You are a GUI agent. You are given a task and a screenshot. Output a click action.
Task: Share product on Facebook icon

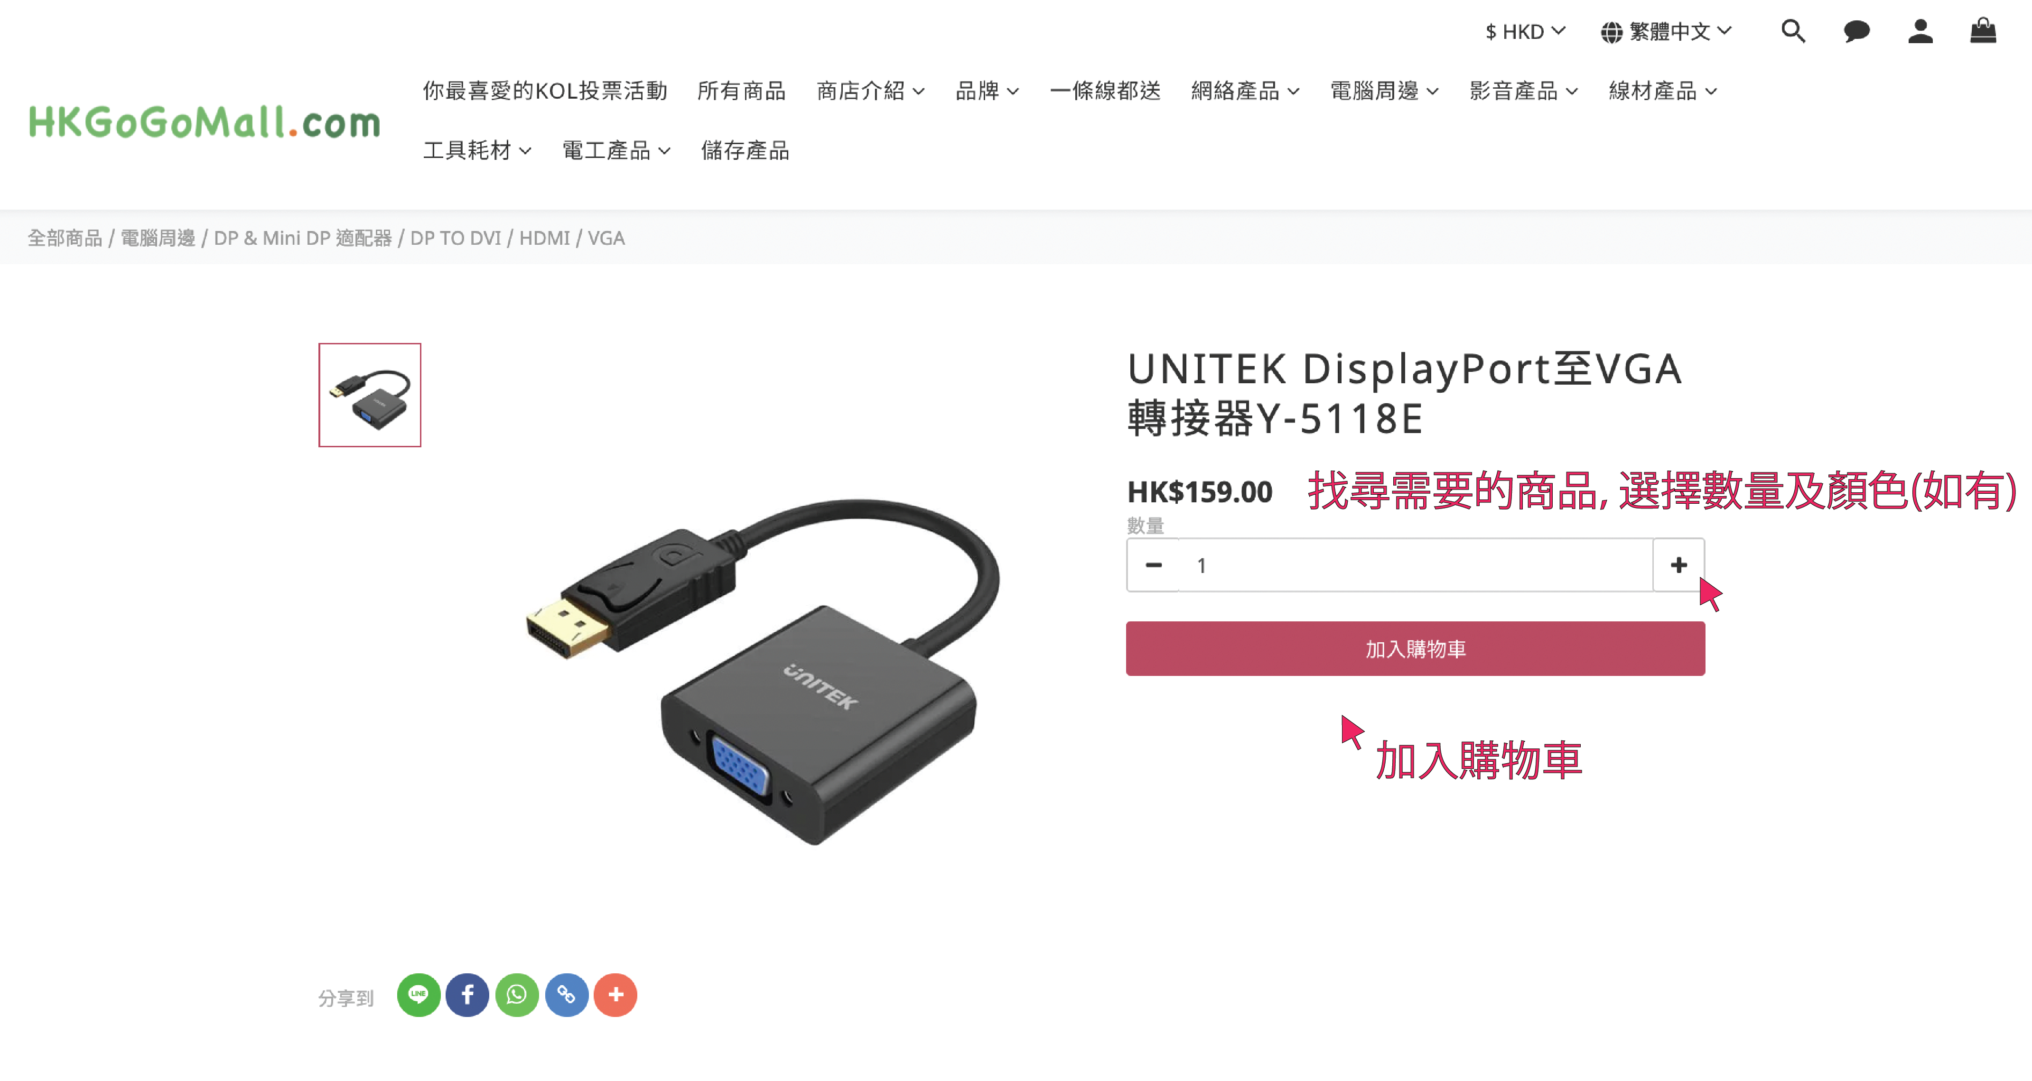pos(467,995)
